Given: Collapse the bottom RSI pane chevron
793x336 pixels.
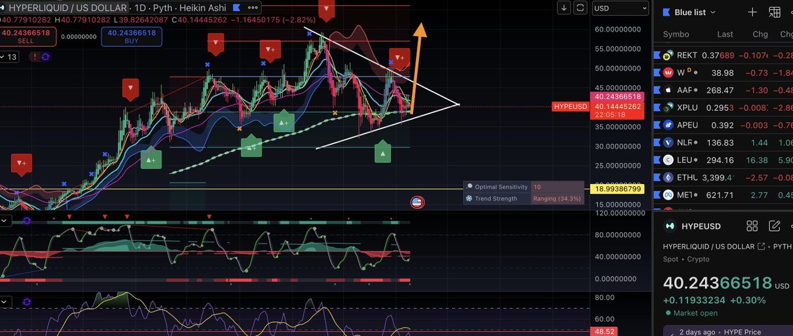Looking at the screenshot, I should [x=5, y=302].
